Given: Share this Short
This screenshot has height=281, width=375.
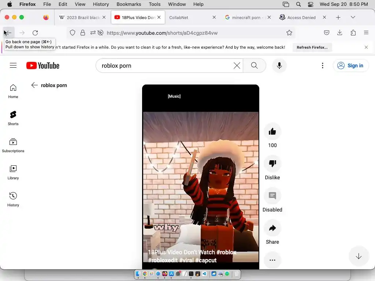Looking at the screenshot, I should [272, 228].
